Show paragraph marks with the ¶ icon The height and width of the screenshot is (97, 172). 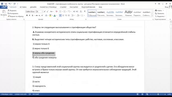[x=85, y=11]
